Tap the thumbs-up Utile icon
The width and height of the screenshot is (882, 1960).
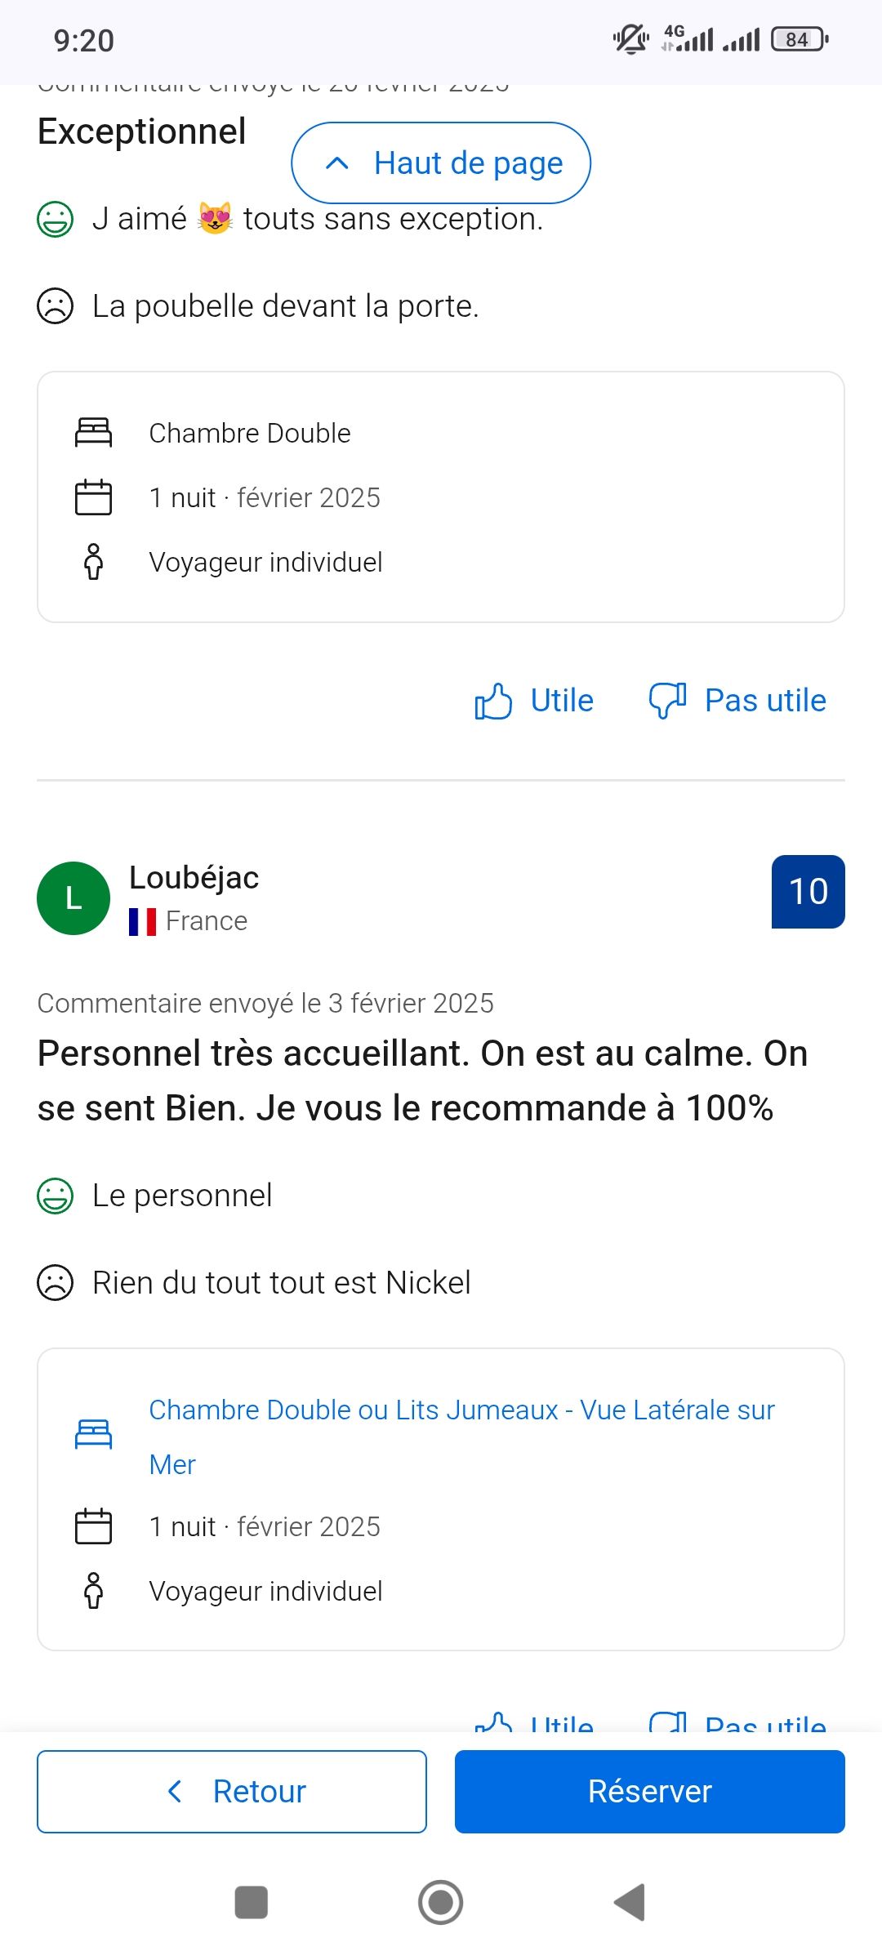pyautogui.click(x=493, y=701)
